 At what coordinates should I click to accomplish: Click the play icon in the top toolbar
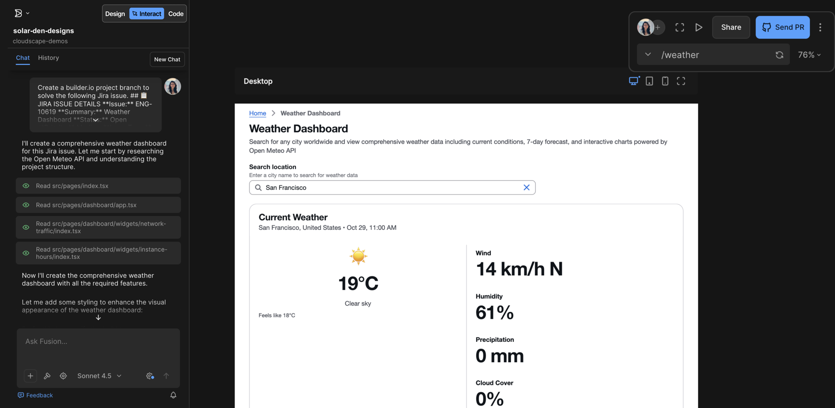point(699,27)
